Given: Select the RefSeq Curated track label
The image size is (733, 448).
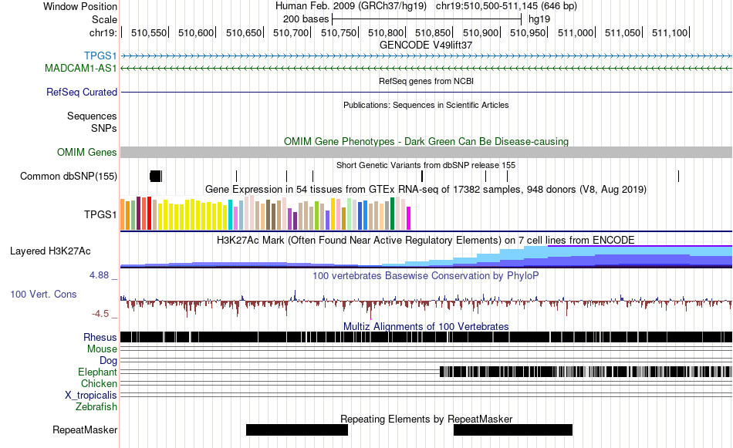Looking at the screenshot, I should (x=81, y=92).
